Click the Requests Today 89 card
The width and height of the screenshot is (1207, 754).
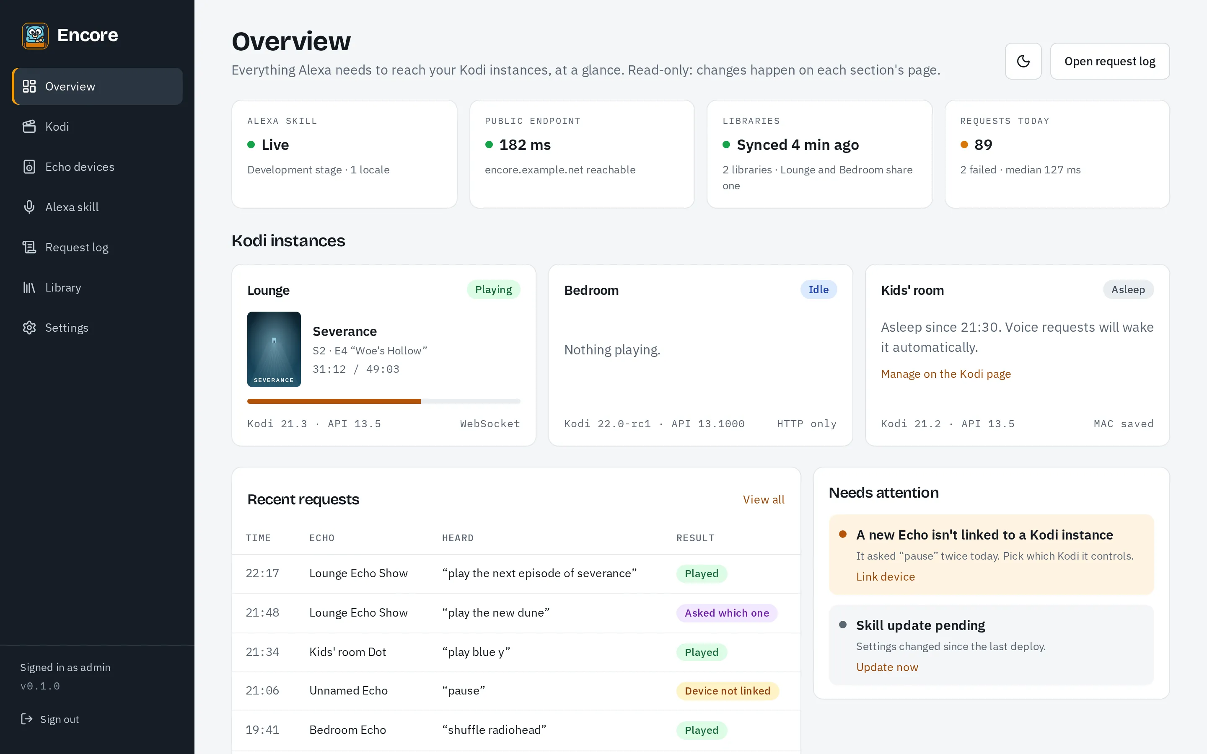pyautogui.click(x=1057, y=154)
